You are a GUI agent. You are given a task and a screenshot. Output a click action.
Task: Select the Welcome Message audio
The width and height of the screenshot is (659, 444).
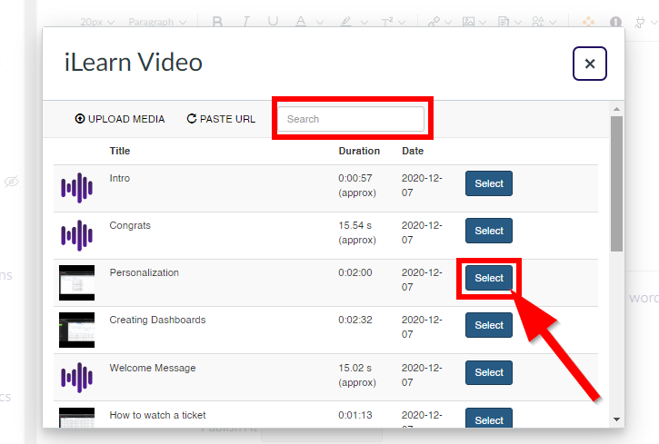tap(489, 372)
